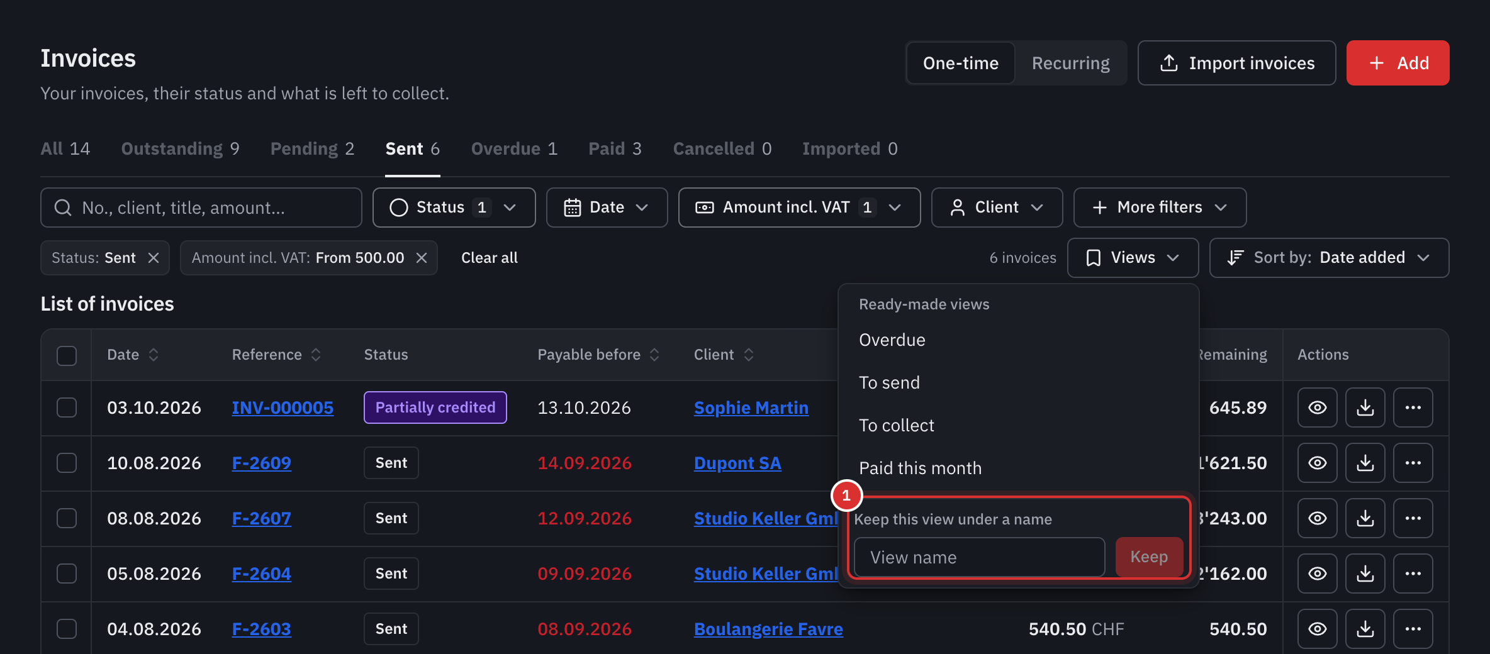Viewport: 1490px width, 654px height.
Task: Switch to Recurring invoices
Action: pyautogui.click(x=1070, y=63)
